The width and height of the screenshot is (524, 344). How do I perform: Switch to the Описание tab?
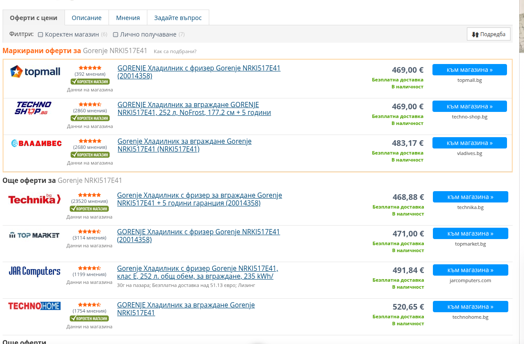(87, 18)
